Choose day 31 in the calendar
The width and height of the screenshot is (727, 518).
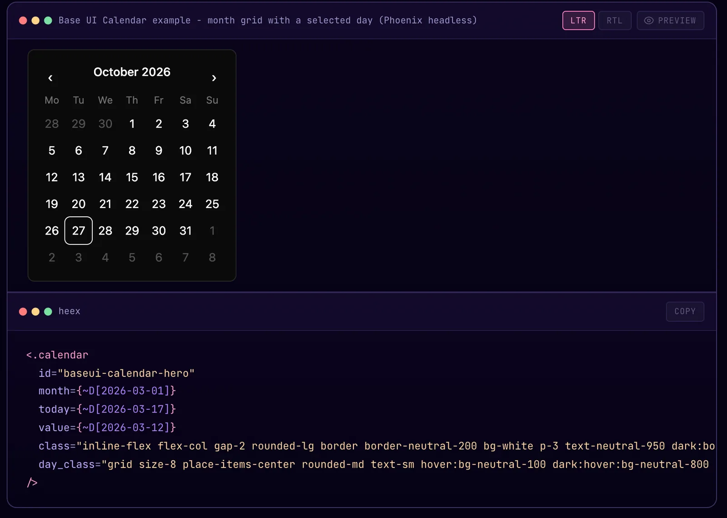185,231
